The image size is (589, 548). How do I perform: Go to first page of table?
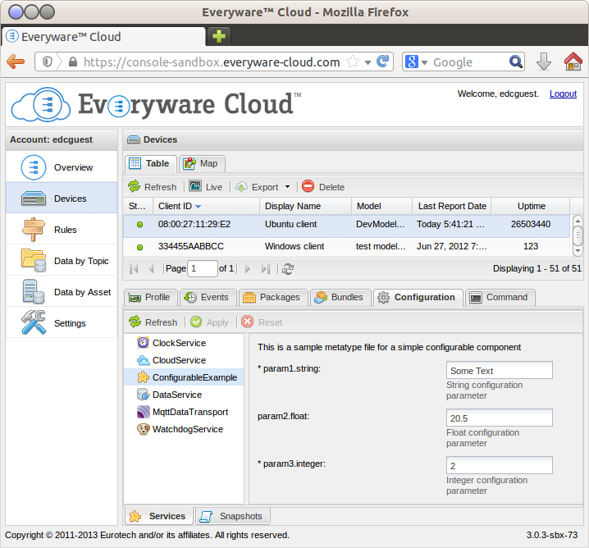click(x=134, y=269)
